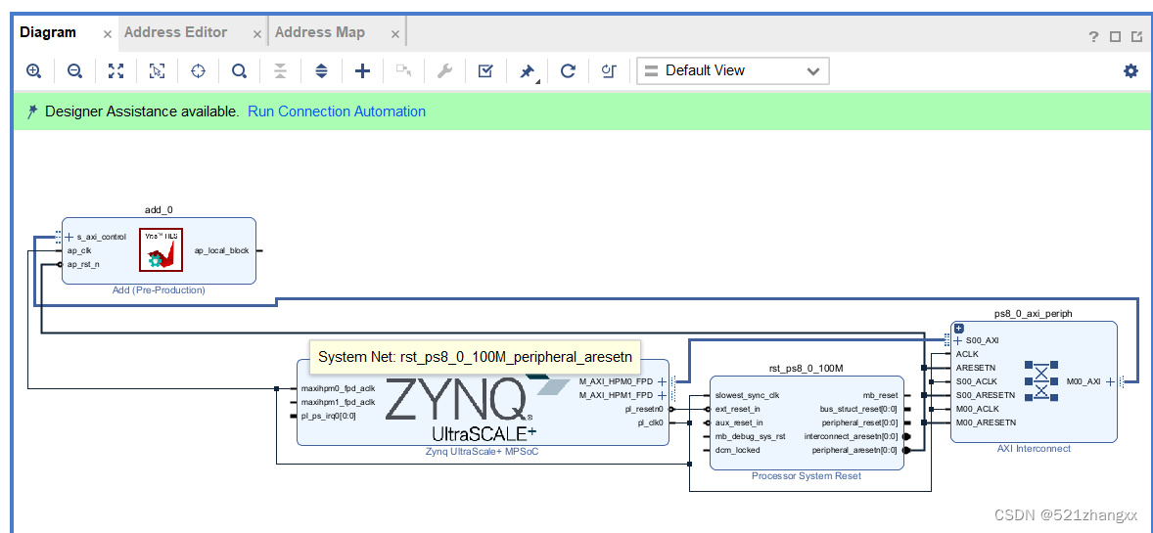1153x533 pixels.
Task: Select the maxihpm1_fpd_aclk pin
Action: click(x=339, y=402)
